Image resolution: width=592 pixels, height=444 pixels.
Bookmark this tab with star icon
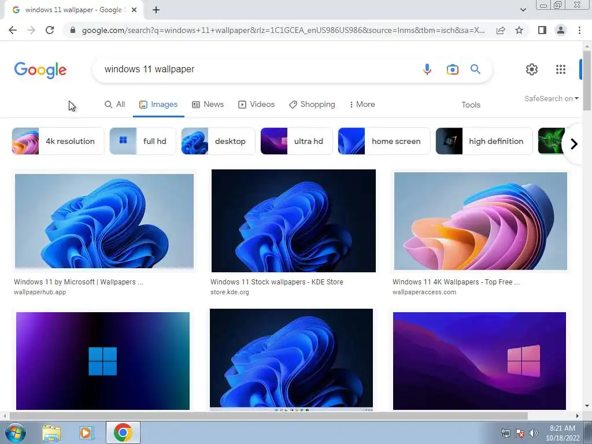pyautogui.click(x=519, y=30)
